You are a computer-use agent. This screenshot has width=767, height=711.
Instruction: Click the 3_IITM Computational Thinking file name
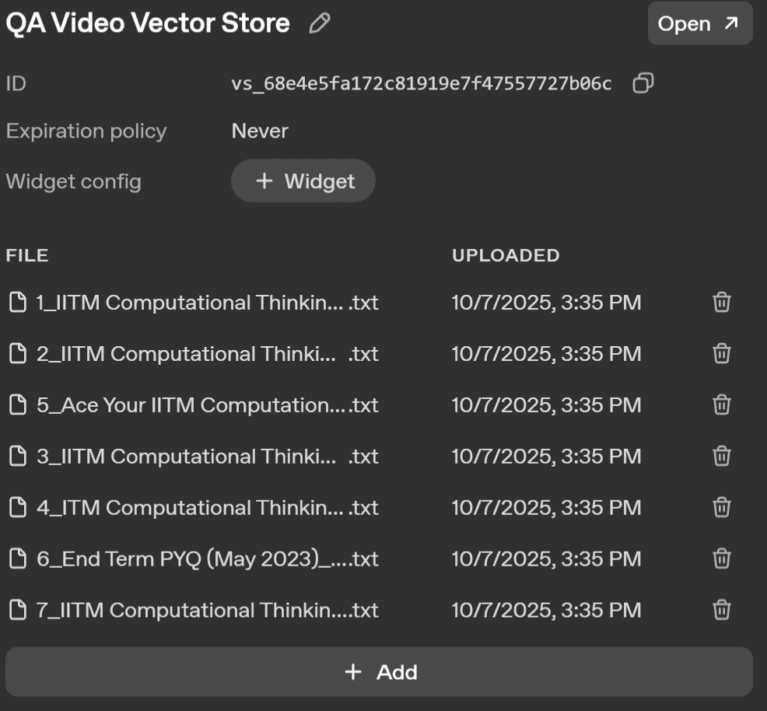(194, 457)
